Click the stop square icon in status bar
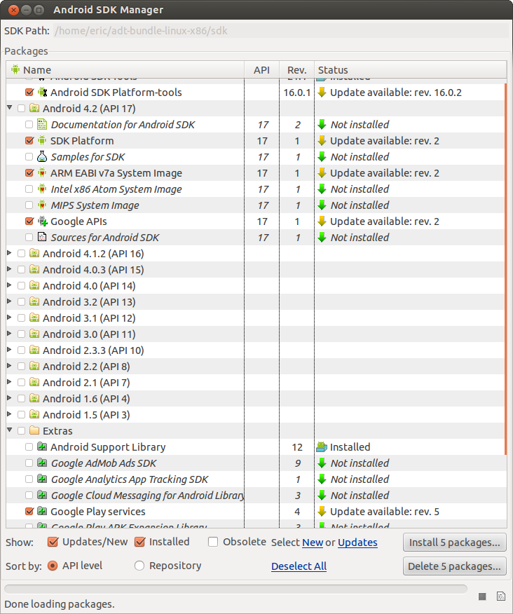Screen dimensions: 513x614 [482, 596]
